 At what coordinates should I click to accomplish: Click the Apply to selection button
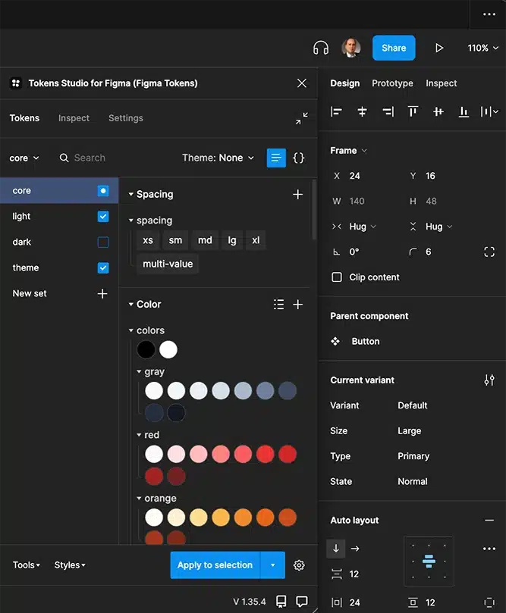[215, 565]
